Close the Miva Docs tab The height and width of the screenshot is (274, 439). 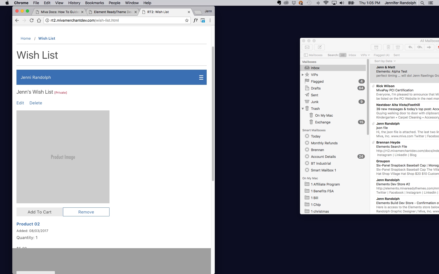tap(82, 12)
